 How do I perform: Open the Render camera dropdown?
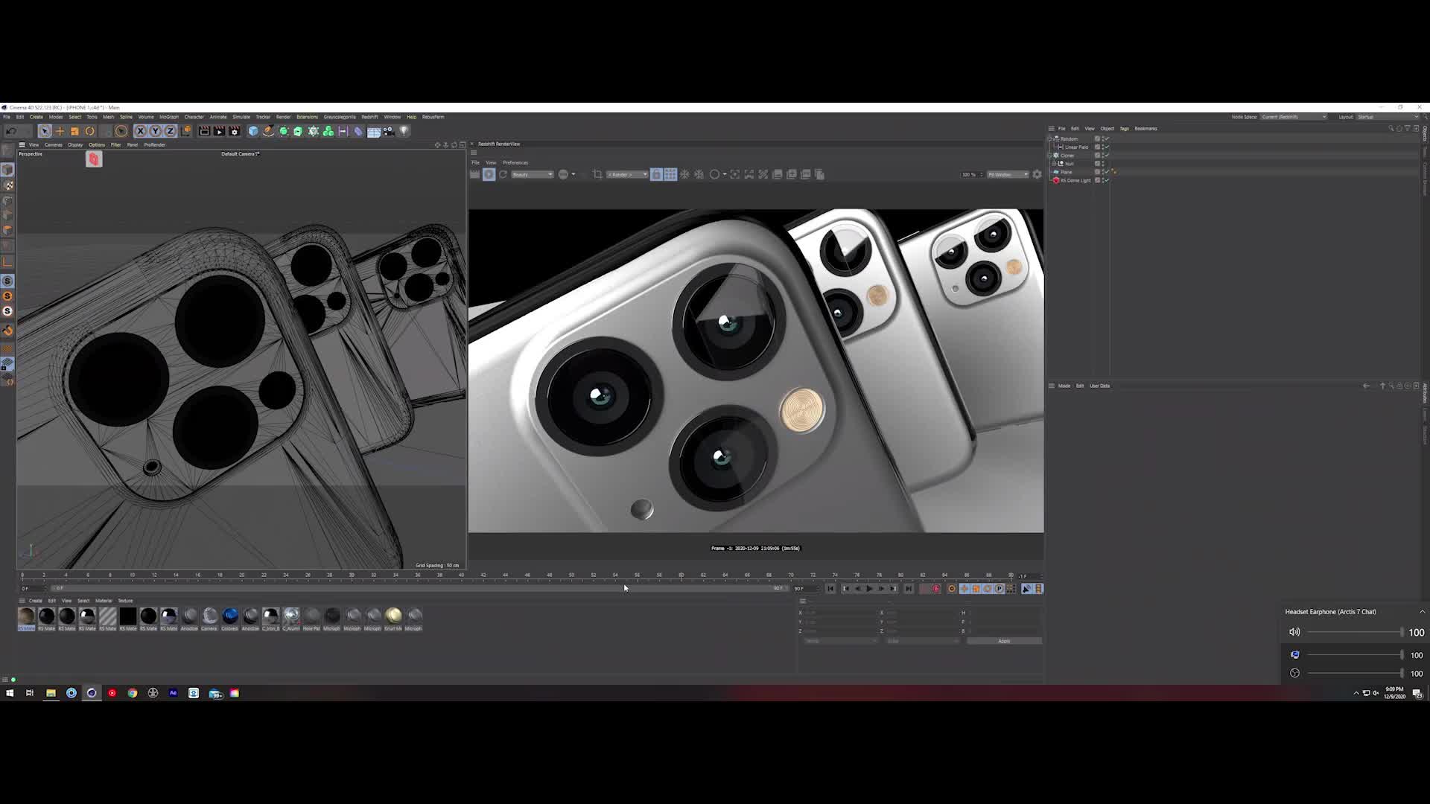(627, 174)
